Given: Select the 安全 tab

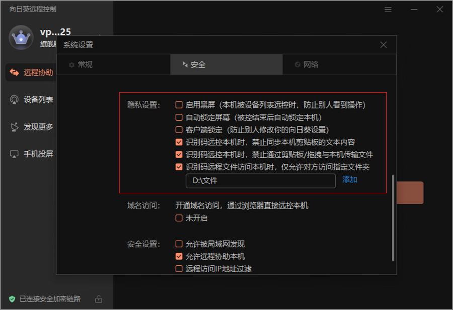Looking at the screenshot, I should 193,65.
